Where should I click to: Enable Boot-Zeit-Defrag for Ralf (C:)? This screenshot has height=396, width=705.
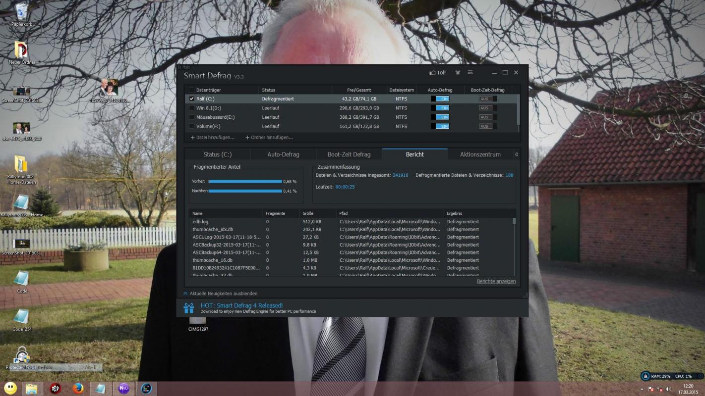click(x=488, y=99)
